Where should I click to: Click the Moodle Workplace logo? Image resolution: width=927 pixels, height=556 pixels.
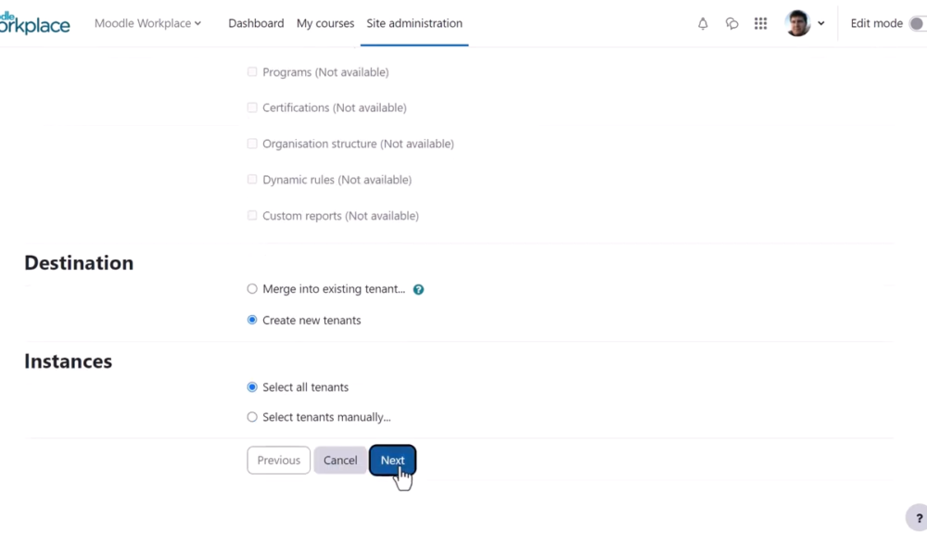34,23
